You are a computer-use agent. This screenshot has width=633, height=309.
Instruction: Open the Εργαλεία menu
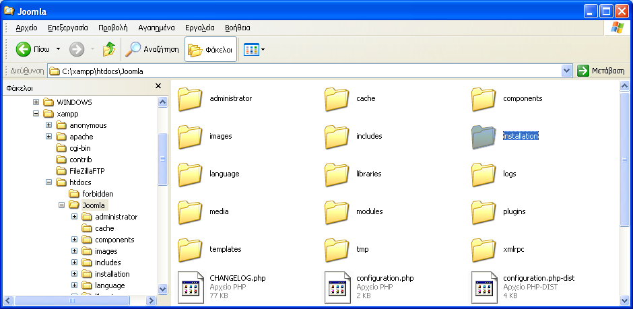(200, 28)
